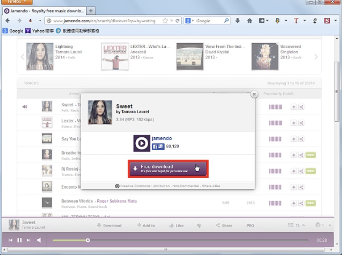Open the bookmarks menu toolbar icon
The image size is (343, 255).
[x=264, y=21]
